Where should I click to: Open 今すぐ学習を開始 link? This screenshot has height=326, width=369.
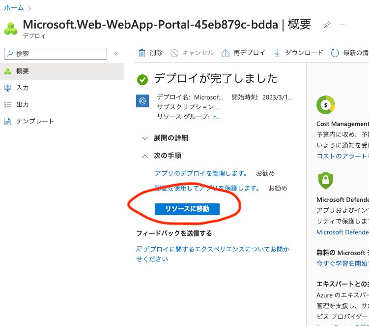342,263
